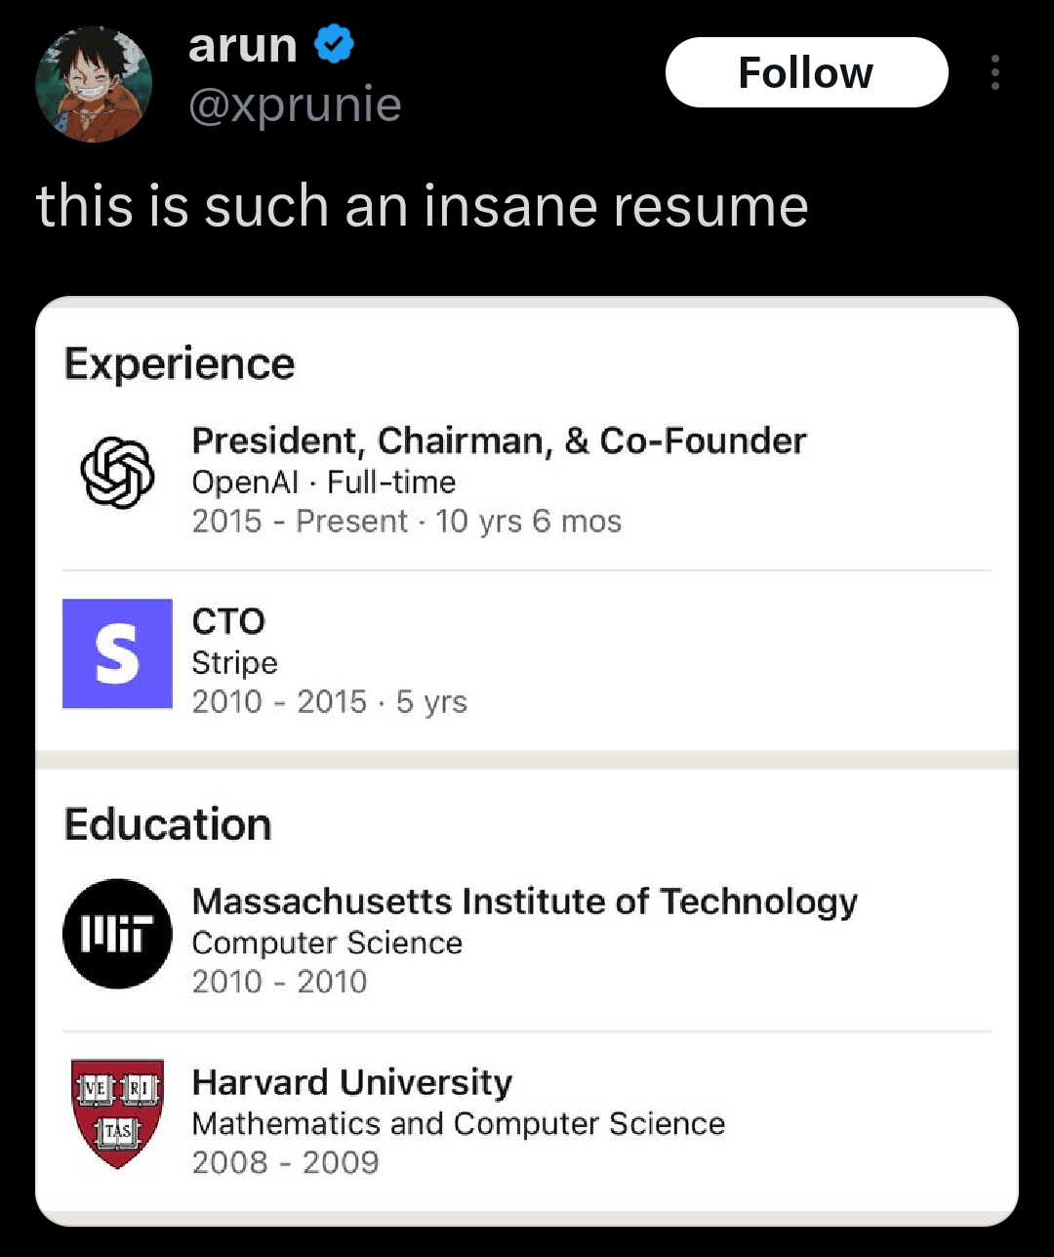Click the "2010 - 2015 · 5 yrs" Stripe dates

click(329, 701)
